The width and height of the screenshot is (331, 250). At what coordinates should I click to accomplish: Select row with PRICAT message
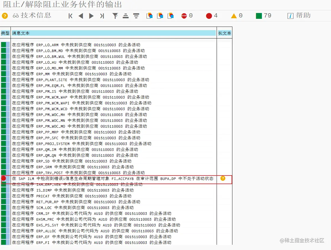tap(72, 196)
